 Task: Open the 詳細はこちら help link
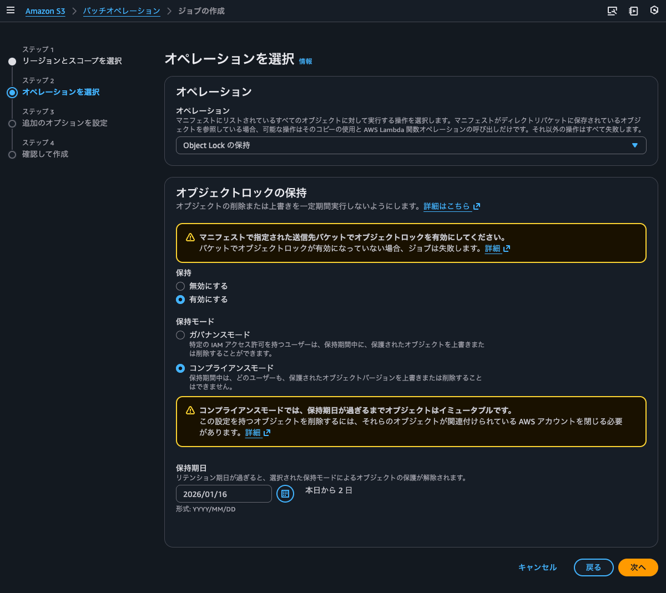pyautogui.click(x=449, y=206)
